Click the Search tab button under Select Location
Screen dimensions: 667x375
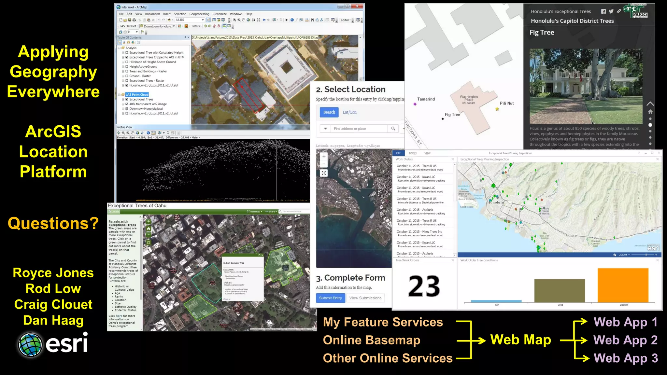(329, 112)
